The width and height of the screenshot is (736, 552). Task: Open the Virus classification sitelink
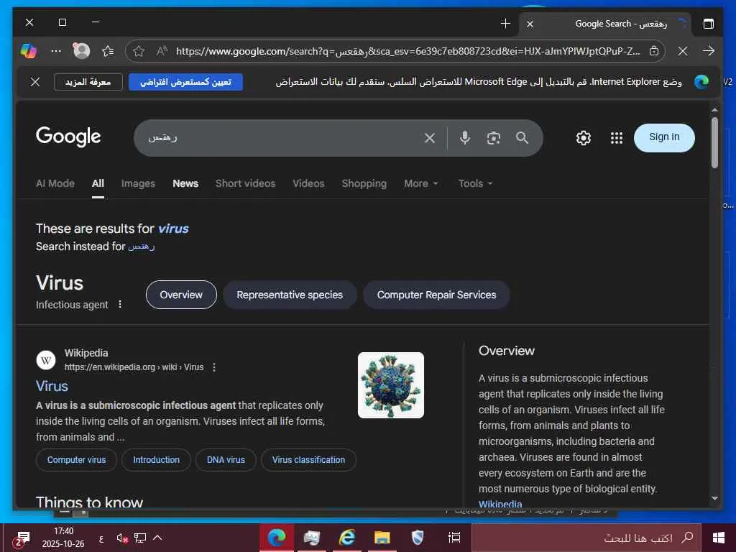308,460
